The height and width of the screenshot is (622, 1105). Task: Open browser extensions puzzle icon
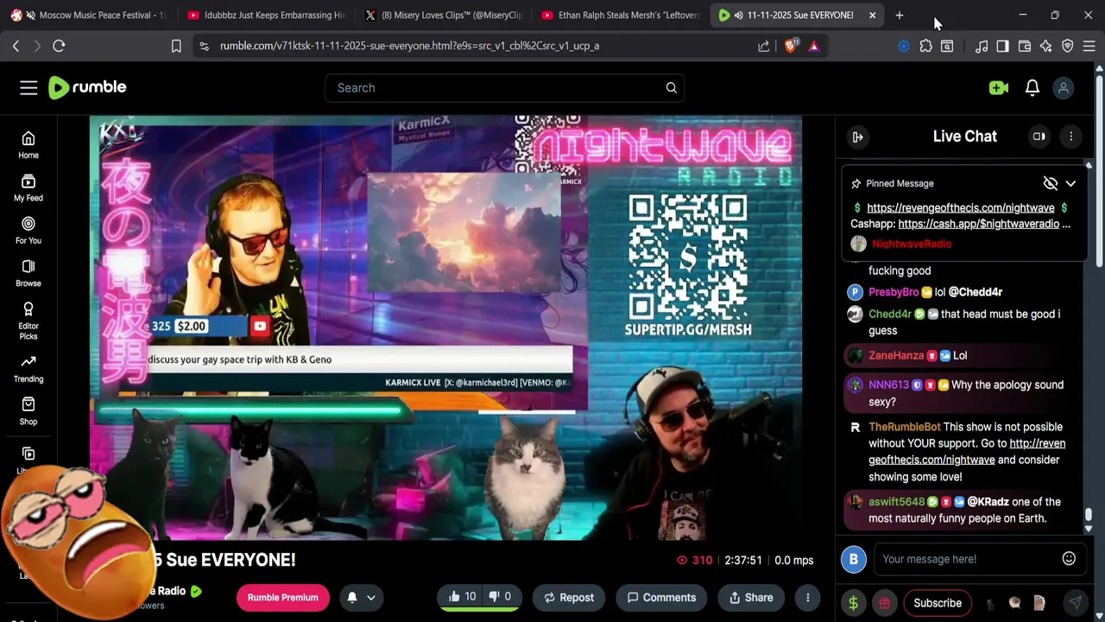925,46
